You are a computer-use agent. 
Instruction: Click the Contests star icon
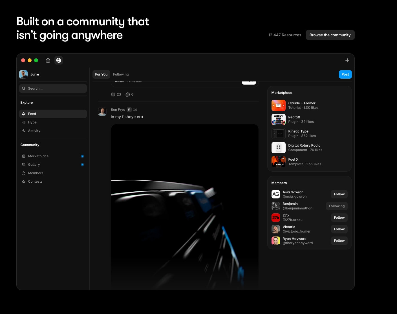24,182
